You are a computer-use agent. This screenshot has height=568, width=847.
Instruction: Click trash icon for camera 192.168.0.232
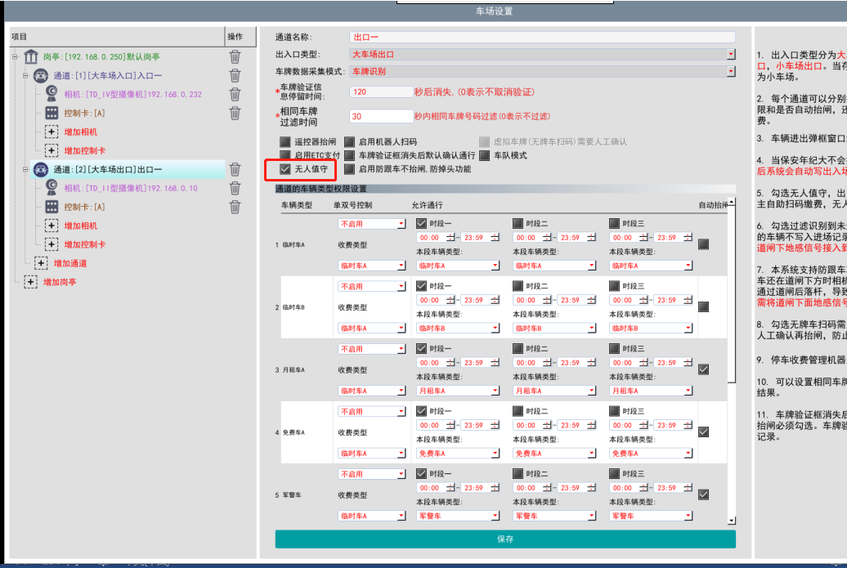click(235, 94)
